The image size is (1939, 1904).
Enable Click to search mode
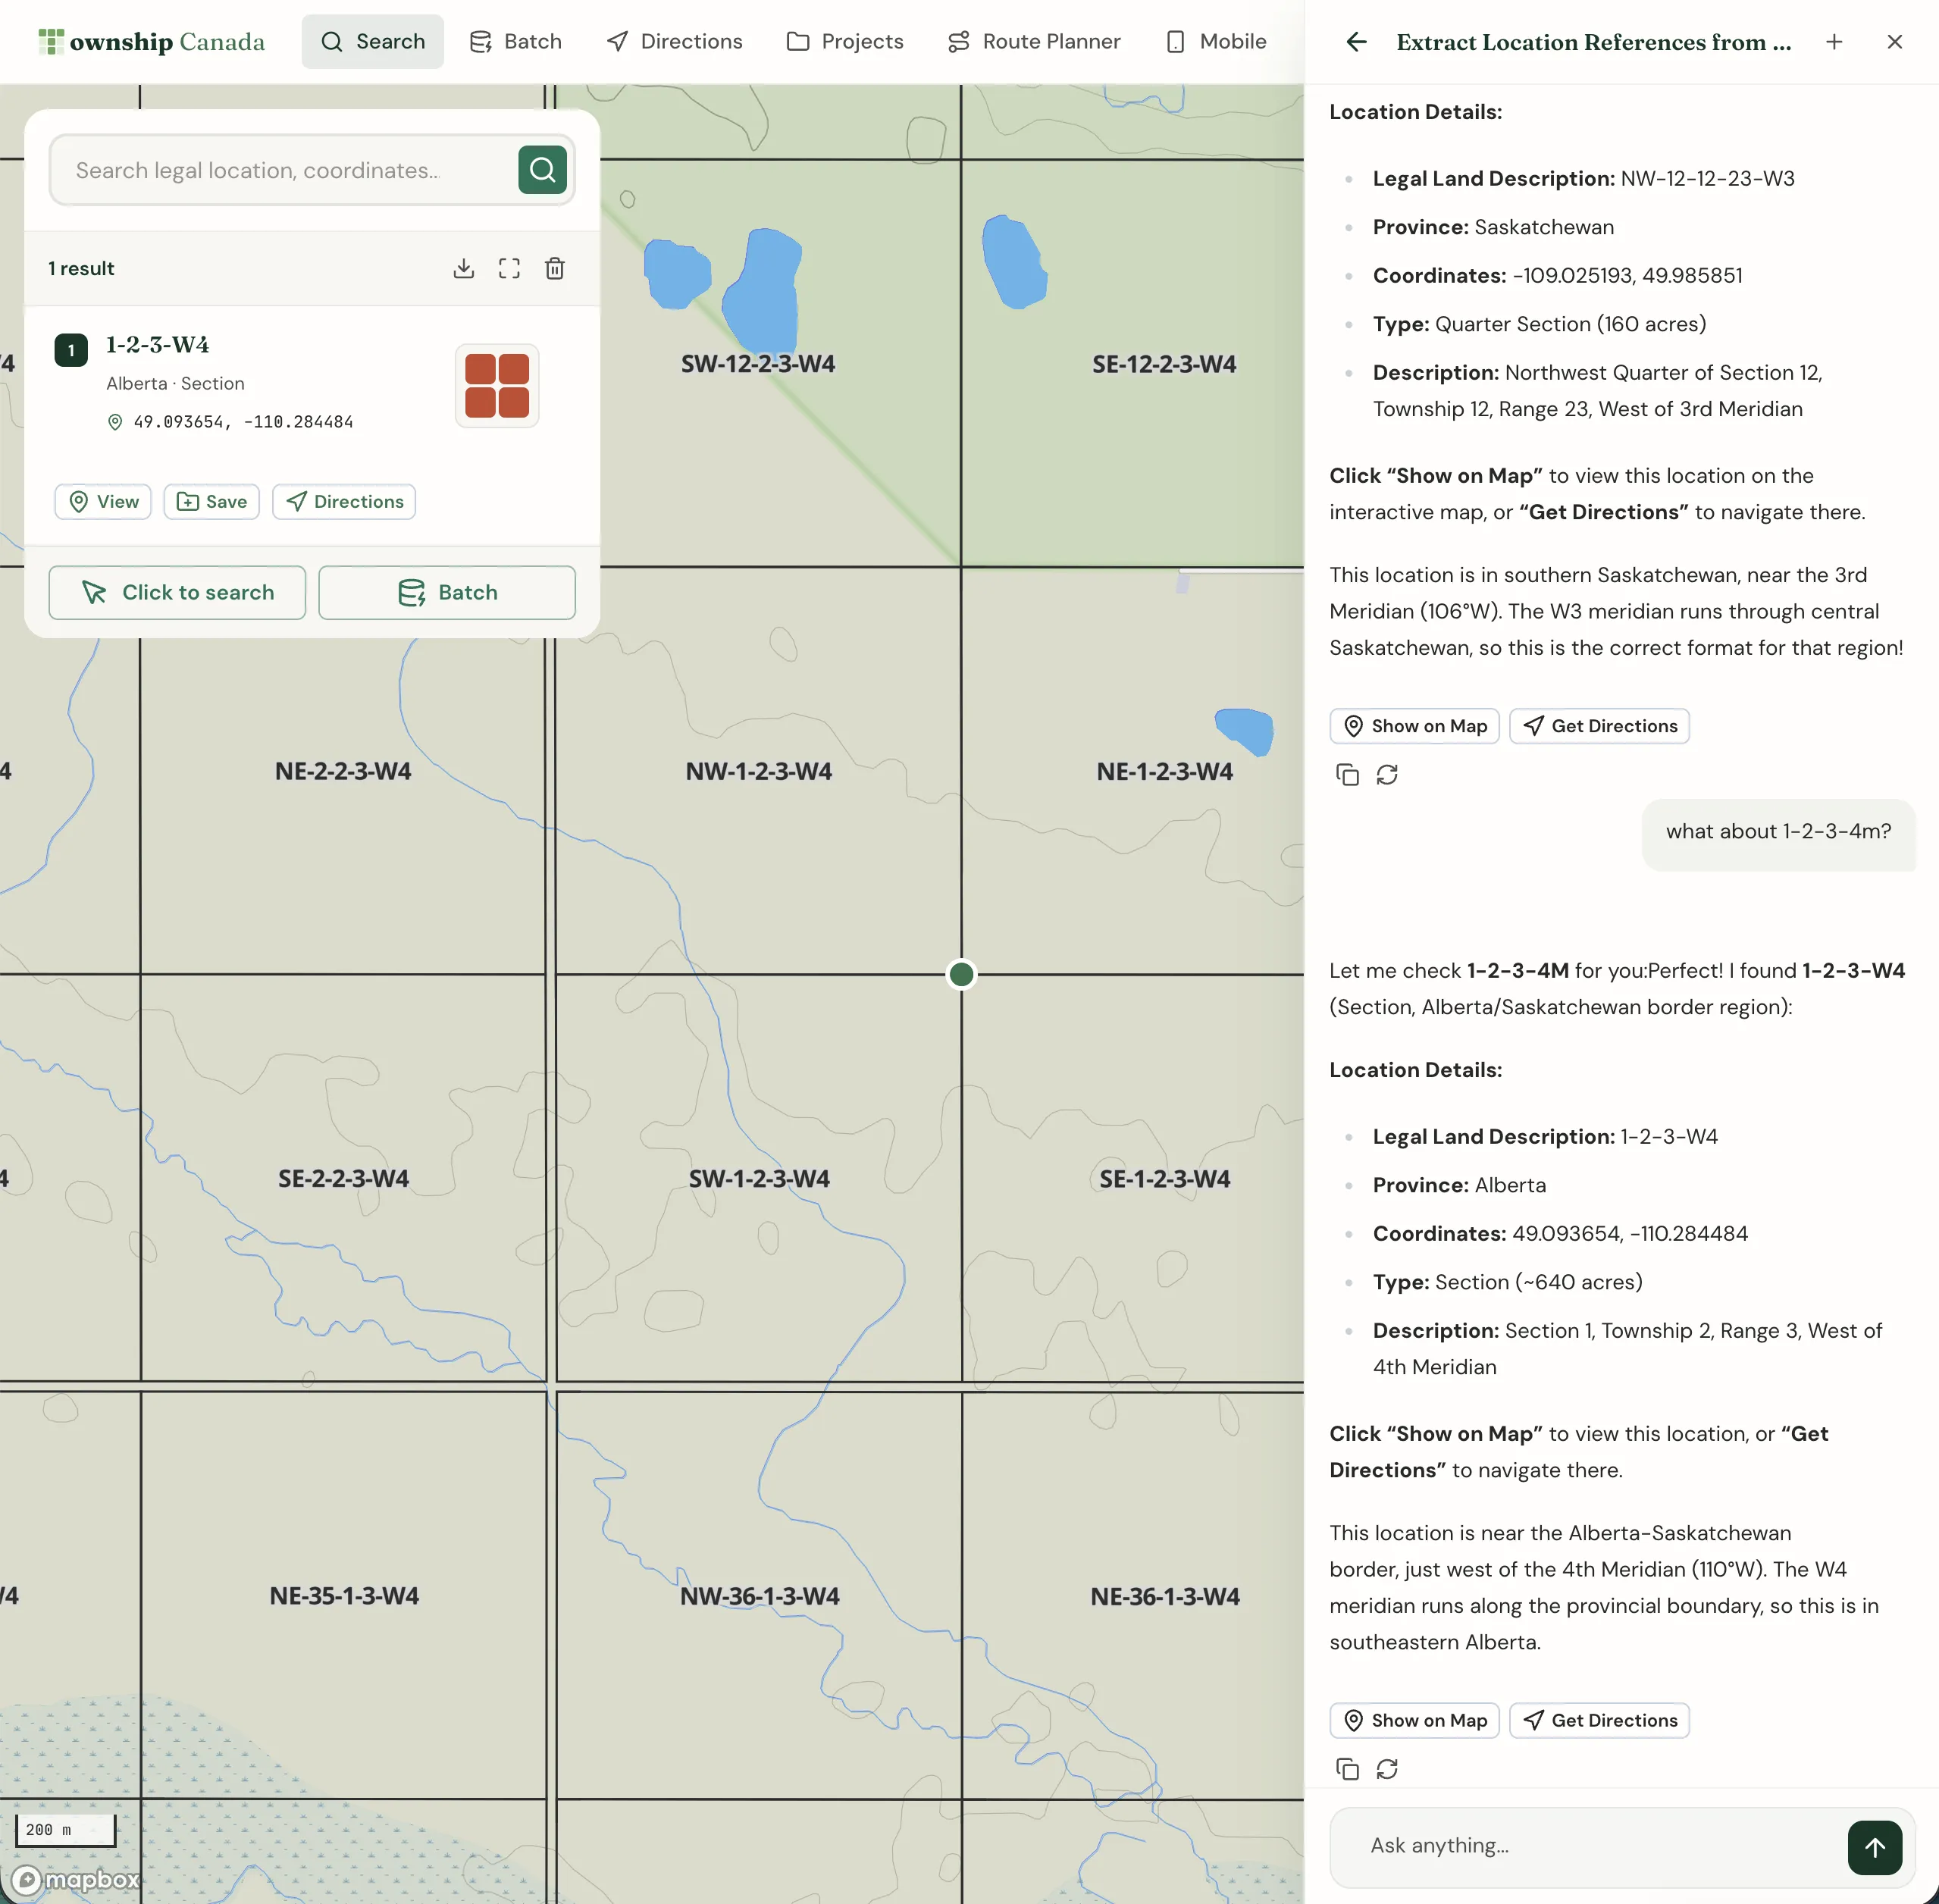click(177, 593)
